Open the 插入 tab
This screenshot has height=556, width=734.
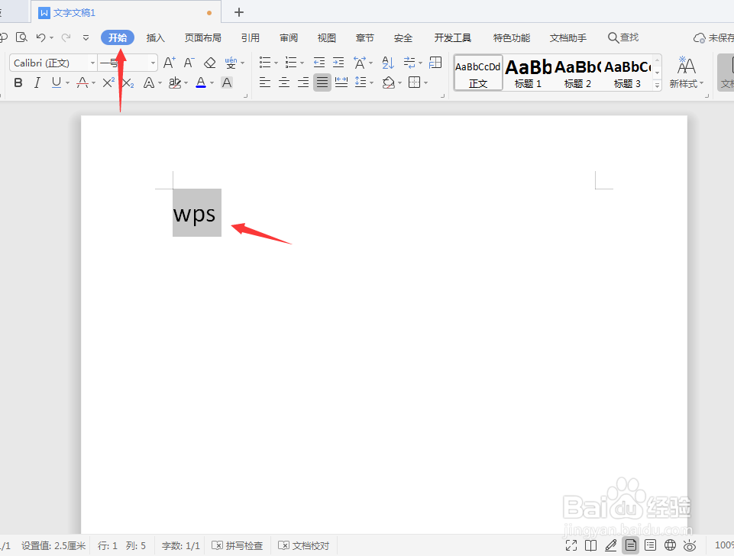pos(155,38)
